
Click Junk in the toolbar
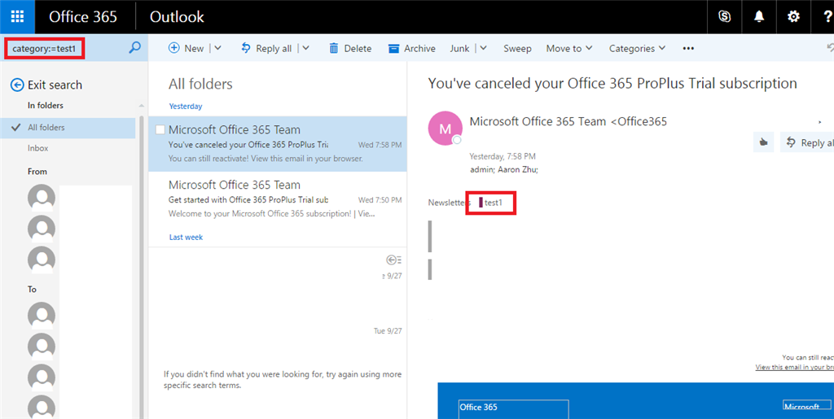459,48
